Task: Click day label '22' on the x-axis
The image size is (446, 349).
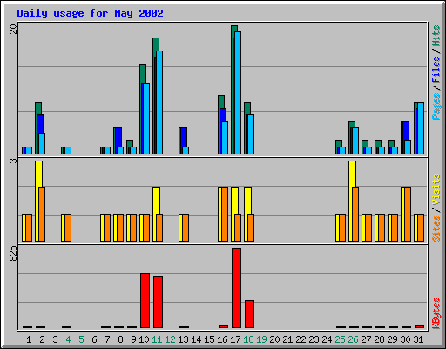Action: tap(301, 339)
